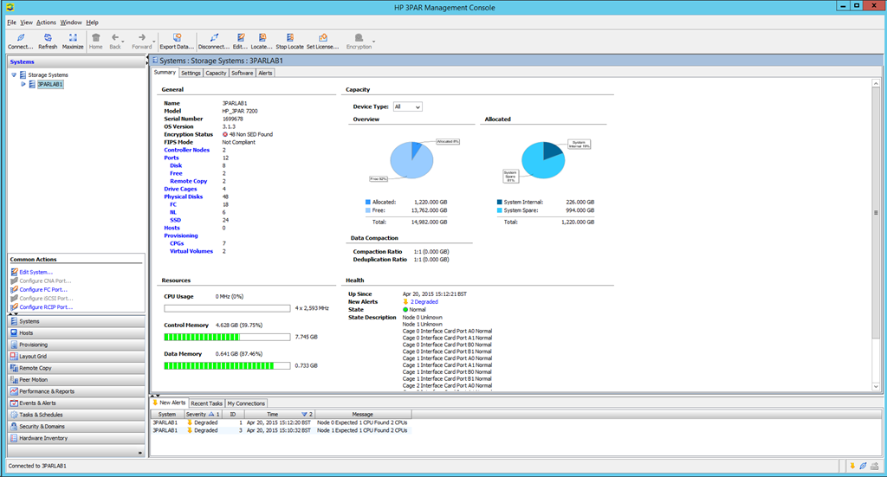This screenshot has height=477, width=887.
Task: Disconnect from the storage system
Action: (213, 42)
